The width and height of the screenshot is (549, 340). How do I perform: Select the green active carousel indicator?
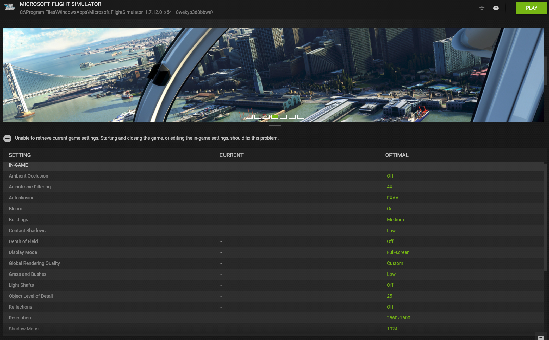click(x=275, y=117)
